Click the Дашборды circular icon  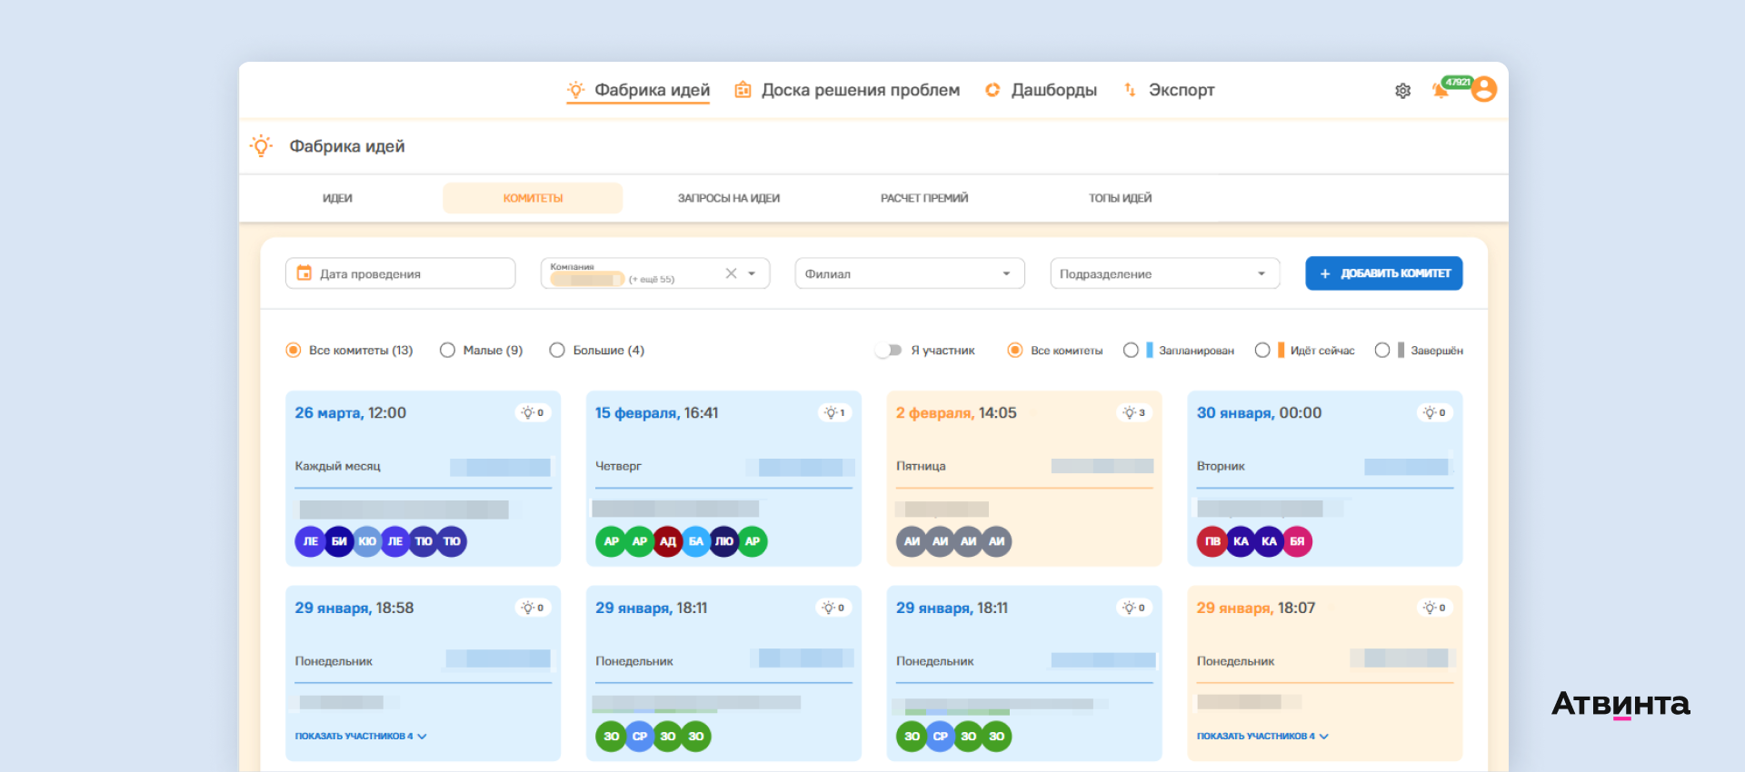(x=992, y=90)
